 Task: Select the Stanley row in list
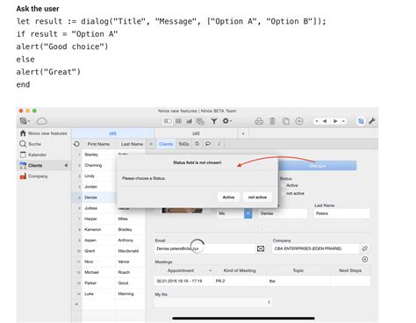click(x=108, y=154)
